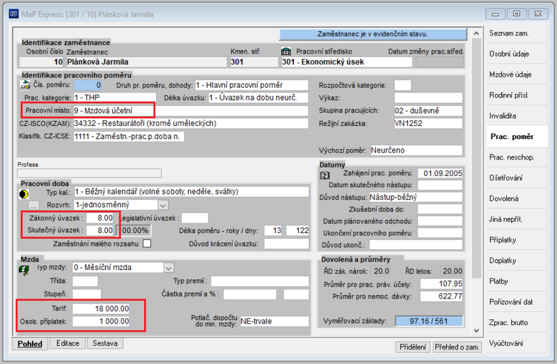Click the Průměr pro prac. práv. účely field
The image size is (557, 364).
pos(441,284)
